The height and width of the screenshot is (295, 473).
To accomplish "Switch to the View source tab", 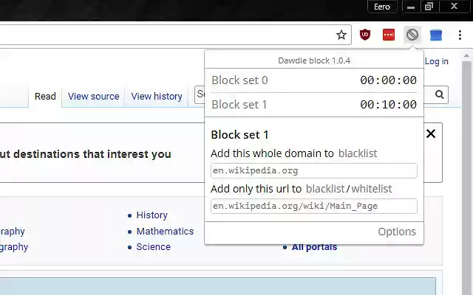I will [x=94, y=97].
